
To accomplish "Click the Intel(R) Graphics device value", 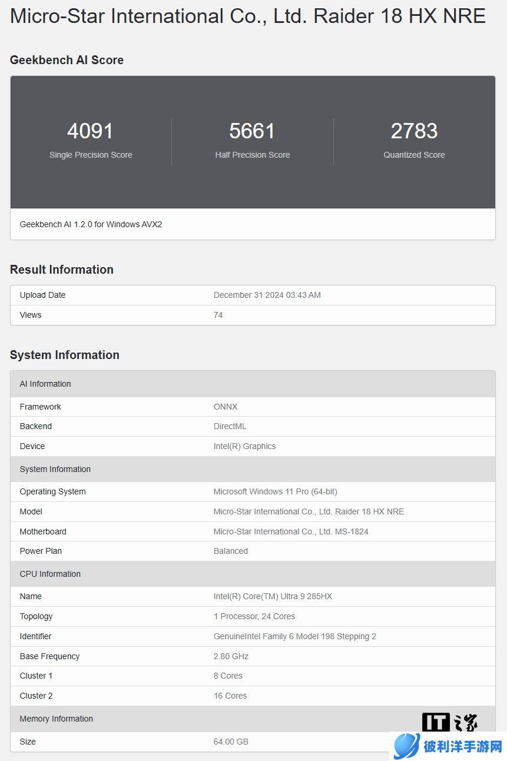I will (x=244, y=446).
